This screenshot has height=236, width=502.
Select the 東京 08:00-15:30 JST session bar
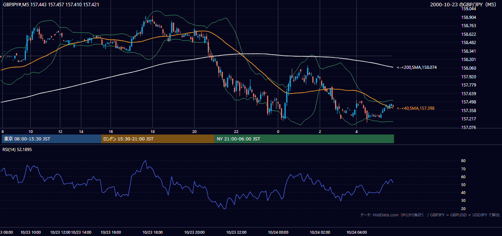(51, 139)
